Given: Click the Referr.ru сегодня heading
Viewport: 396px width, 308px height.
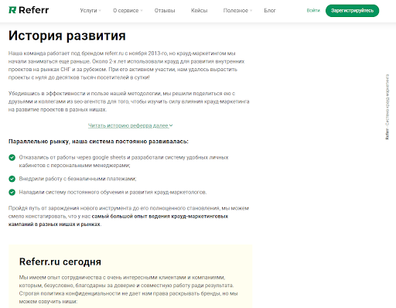Looking at the screenshot, I should 60,262.
